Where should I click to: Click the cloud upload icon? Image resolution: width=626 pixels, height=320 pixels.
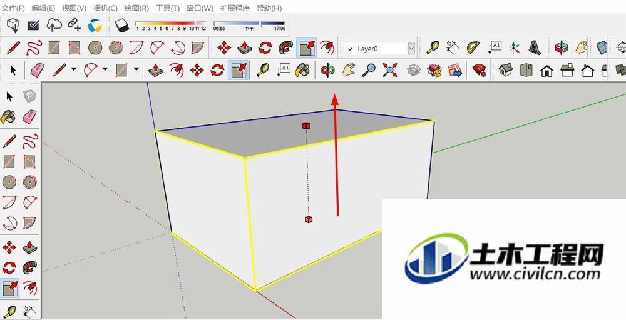click(54, 25)
